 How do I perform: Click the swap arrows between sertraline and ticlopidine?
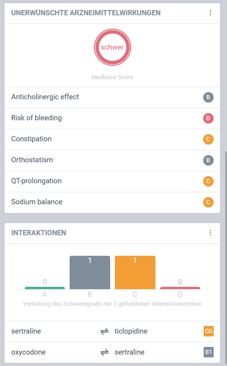click(104, 331)
